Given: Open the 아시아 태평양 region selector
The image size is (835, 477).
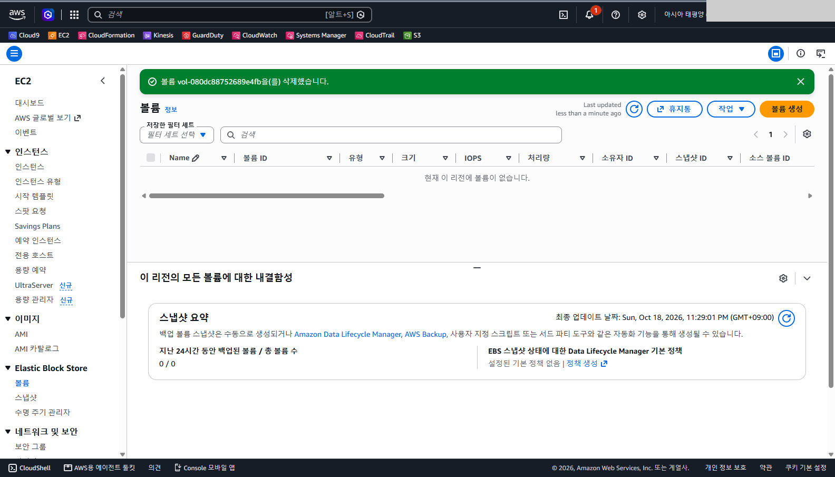Looking at the screenshot, I should [684, 15].
